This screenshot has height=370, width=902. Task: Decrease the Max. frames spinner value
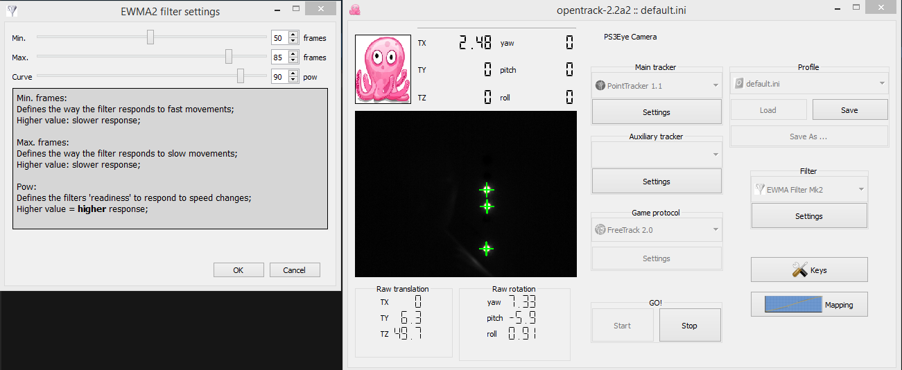click(x=293, y=61)
